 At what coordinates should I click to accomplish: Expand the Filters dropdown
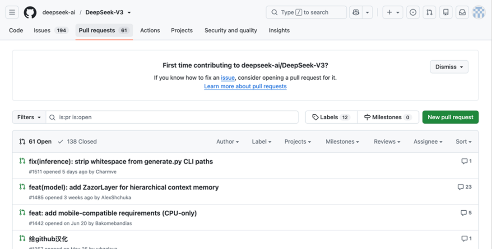pyautogui.click(x=29, y=118)
